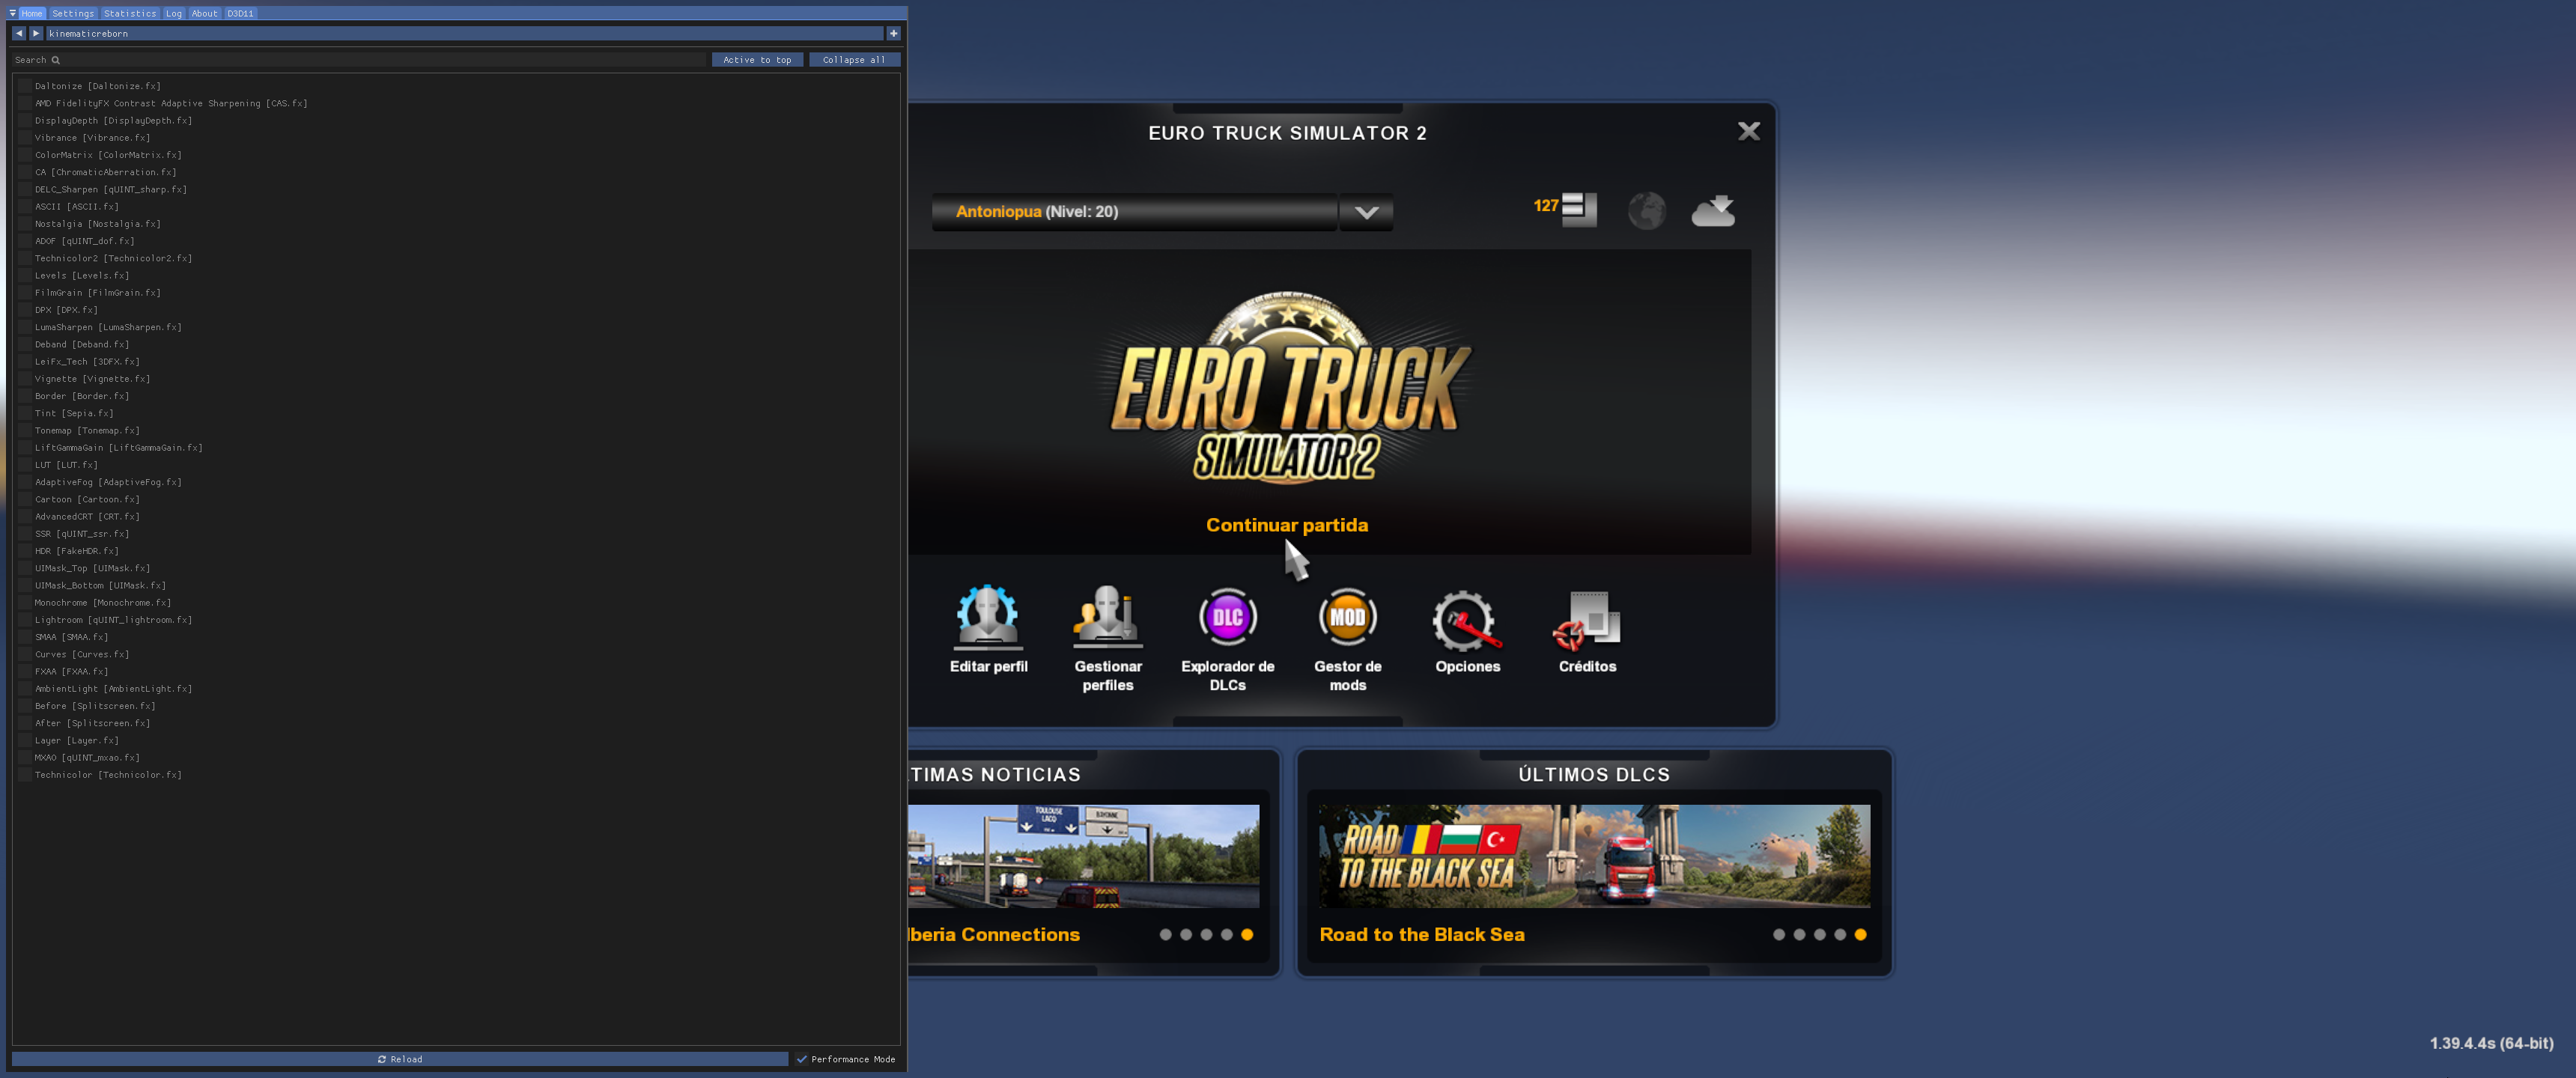2576x1078 pixels.
Task: Open the Iberia Connections news link
Action: tap(994, 934)
